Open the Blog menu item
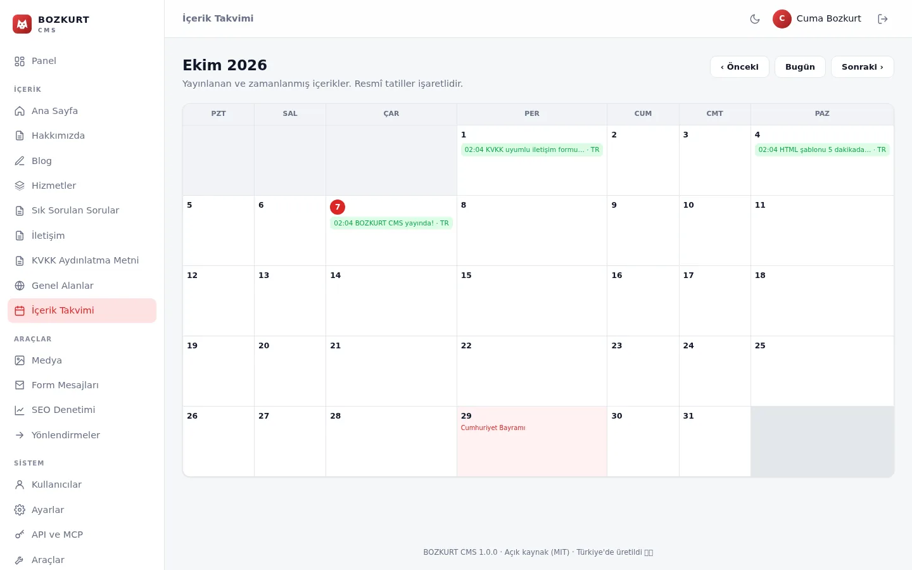This screenshot has height=570, width=912. (82, 161)
